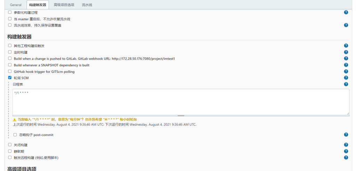Click help icon beside 其他工程构建后触发
This screenshot has height=171, width=356.
pos(346,46)
